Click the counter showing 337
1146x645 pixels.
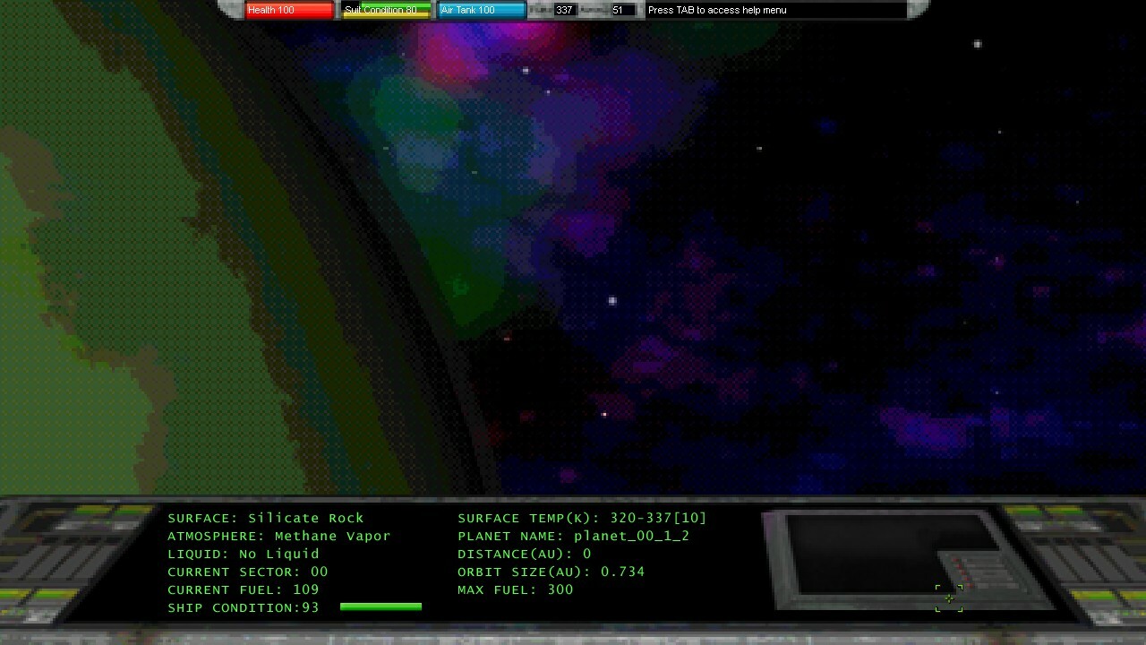click(564, 10)
